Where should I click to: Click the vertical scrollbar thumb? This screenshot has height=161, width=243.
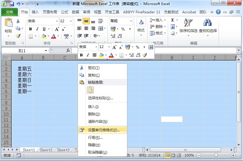point(239,92)
